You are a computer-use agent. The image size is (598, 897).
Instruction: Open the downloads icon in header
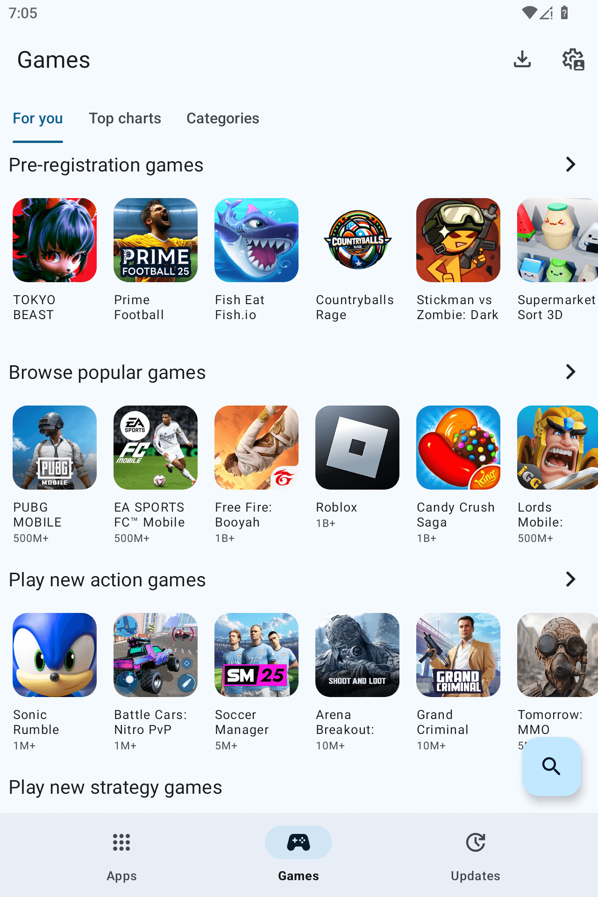pos(522,59)
